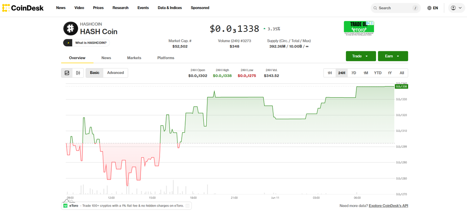Click the large $0.0₃1338 price heading
Image resolution: width=467 pixels, height=212 pixels.
coord(235,29)
